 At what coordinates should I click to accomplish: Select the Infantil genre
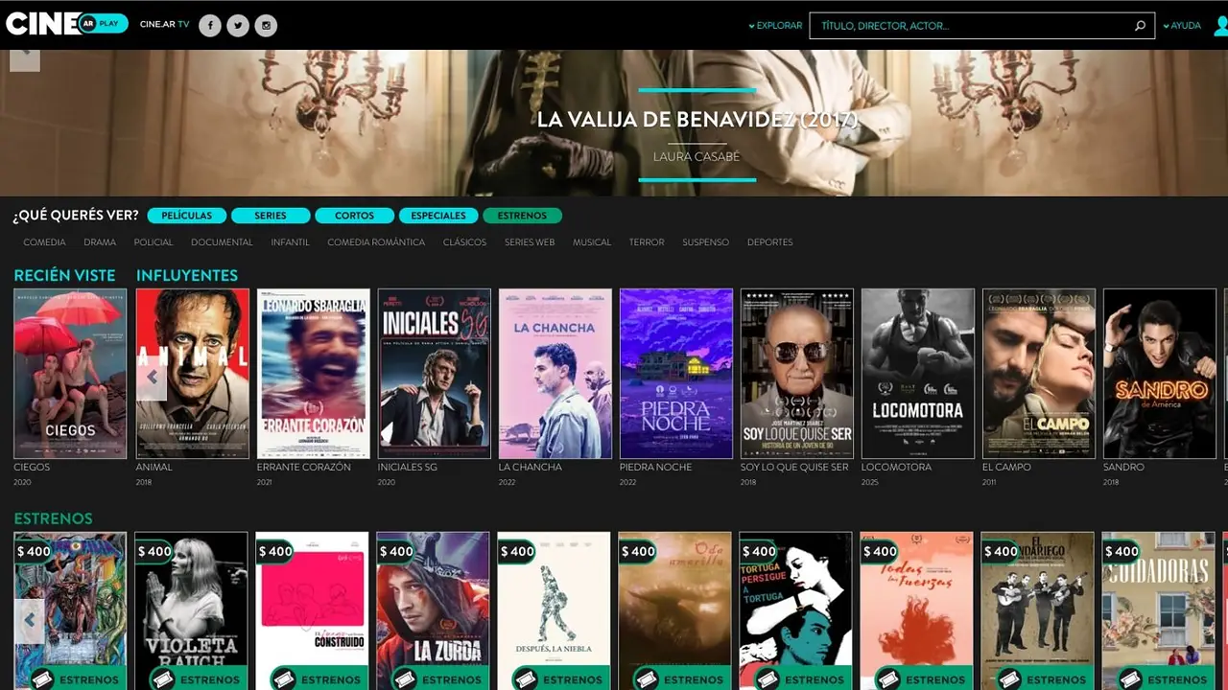(x=291, y=242)
